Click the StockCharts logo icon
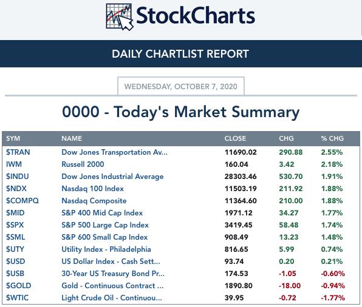Viewport: 362px width, 307px height. pyautogui.click(x=120, y=17)
